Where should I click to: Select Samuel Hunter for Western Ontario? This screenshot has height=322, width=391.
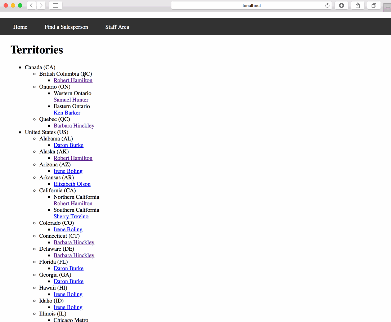(71, 99)
